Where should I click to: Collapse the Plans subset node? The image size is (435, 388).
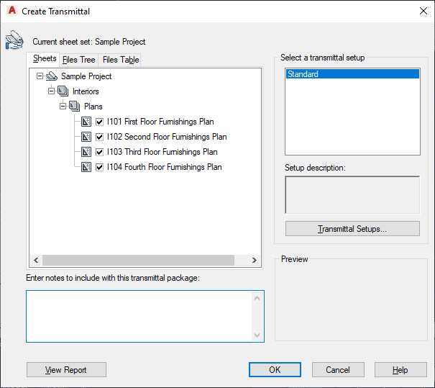63,107
